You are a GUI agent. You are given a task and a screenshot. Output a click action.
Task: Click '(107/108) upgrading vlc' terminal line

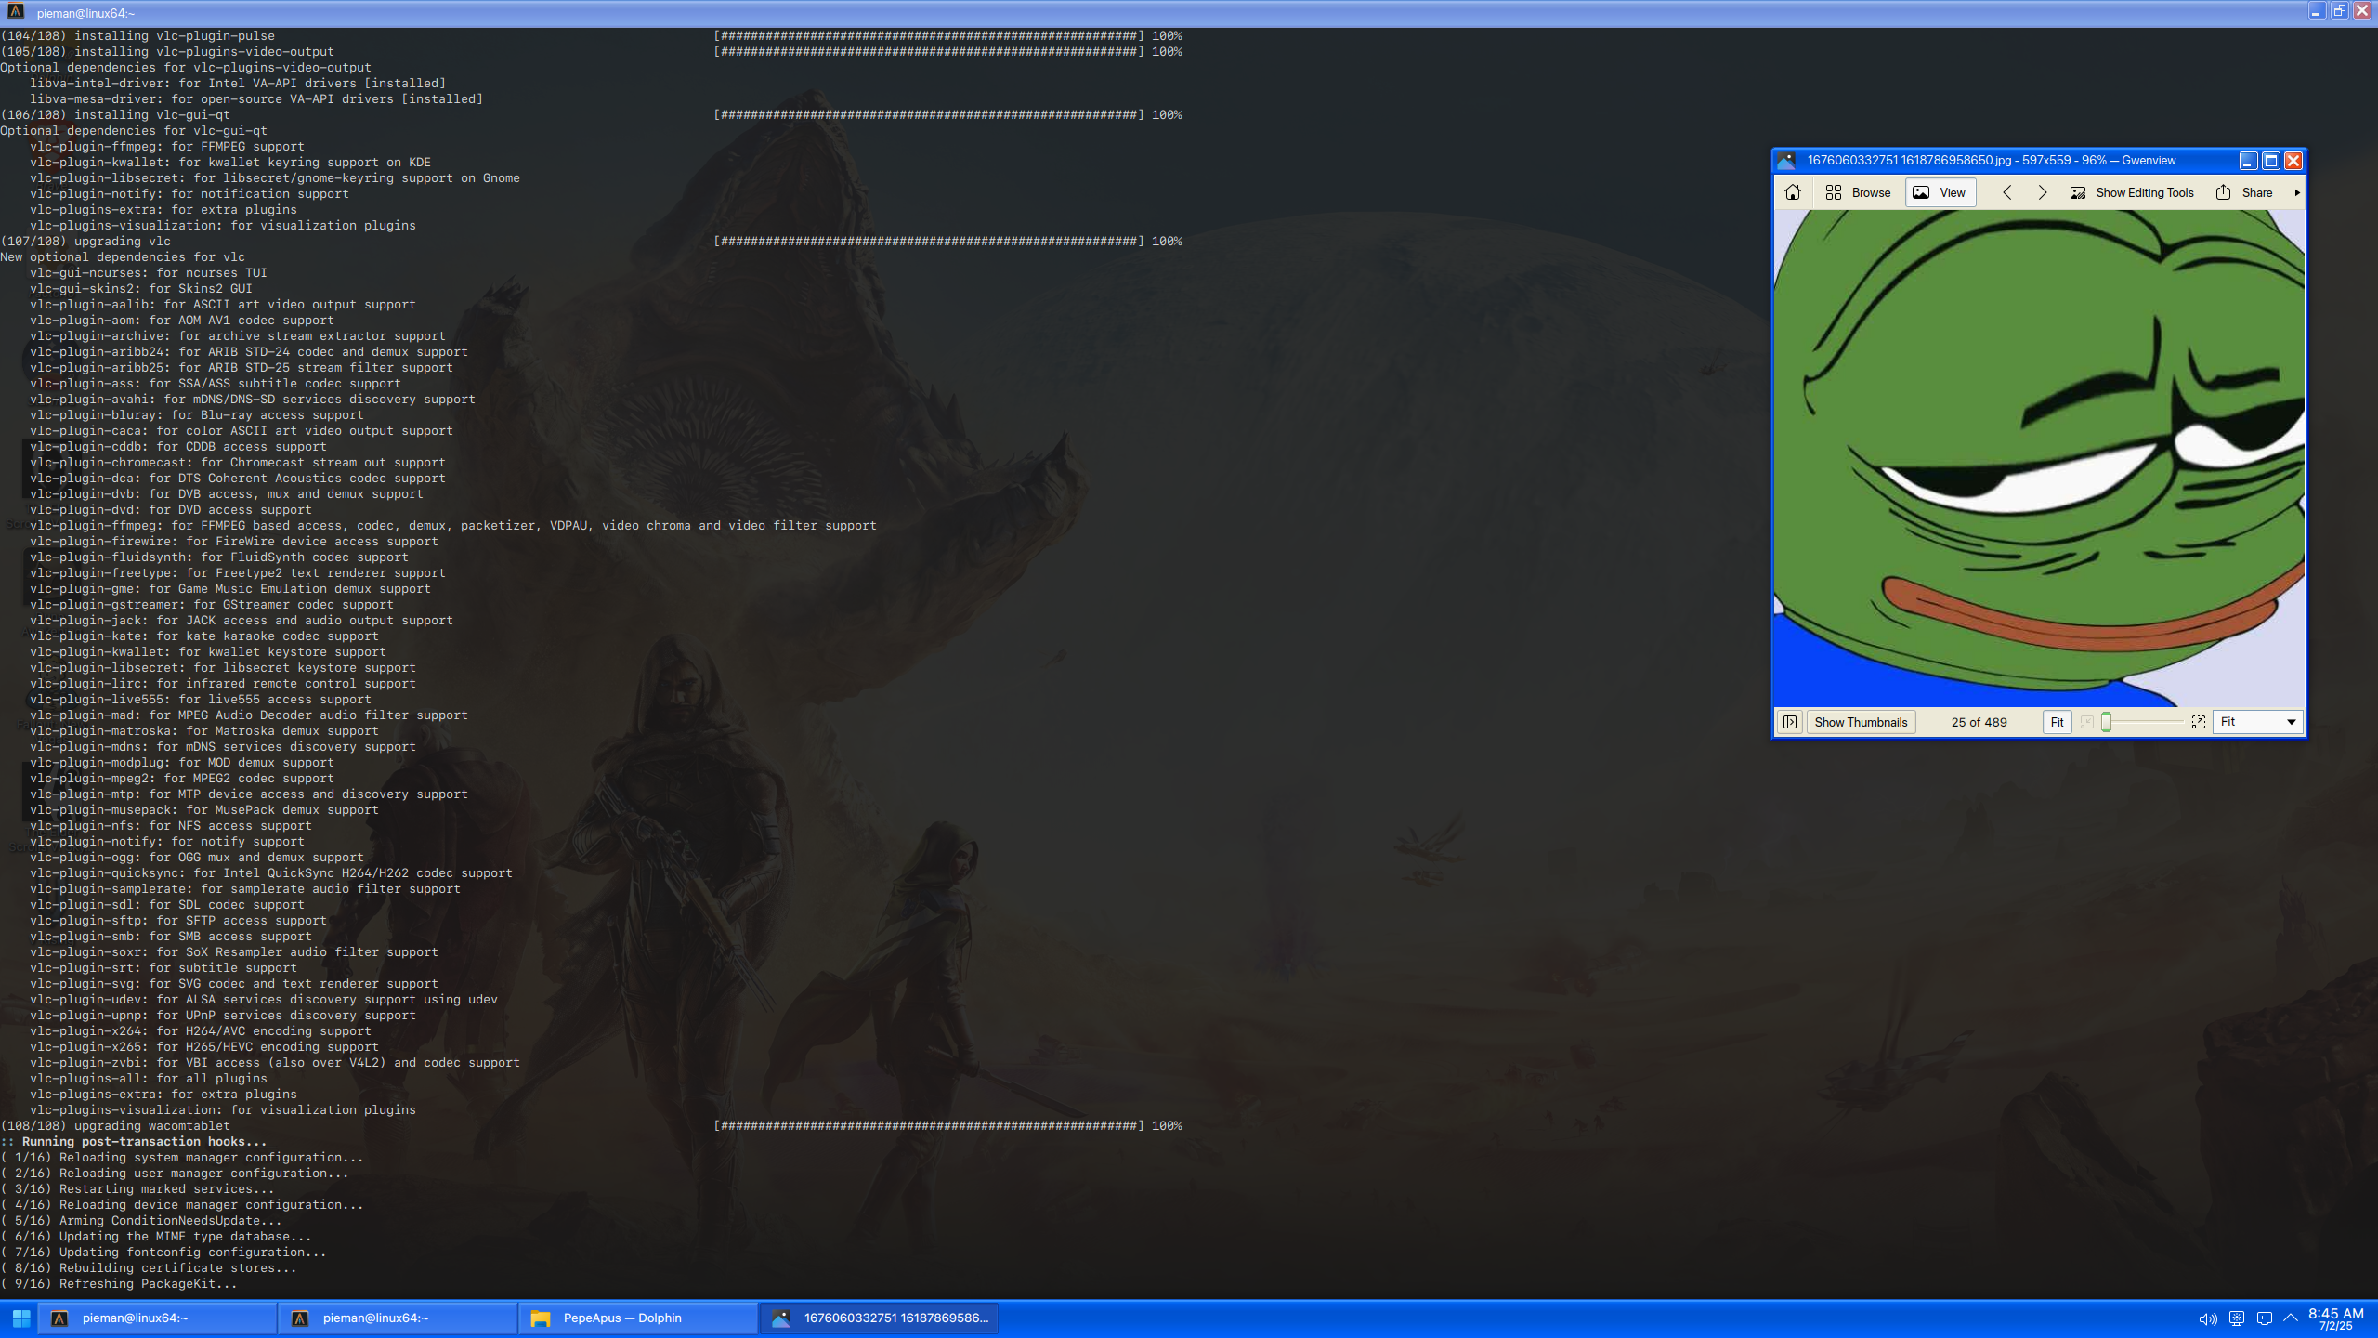point(85,242)
